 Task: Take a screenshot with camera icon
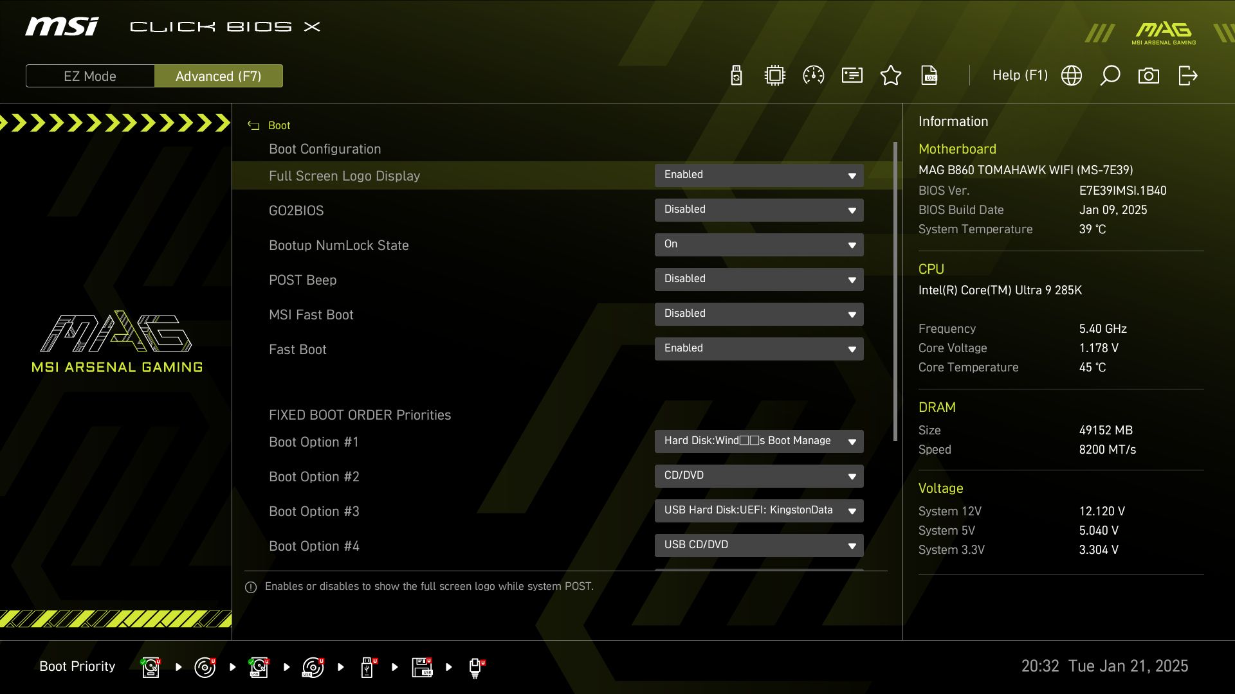click(x=1149, y=76)
